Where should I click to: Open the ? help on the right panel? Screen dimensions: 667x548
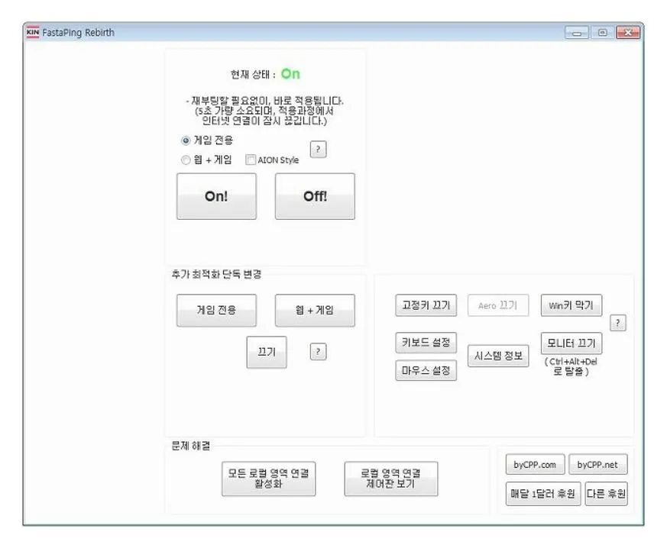(x=618, y=323)
